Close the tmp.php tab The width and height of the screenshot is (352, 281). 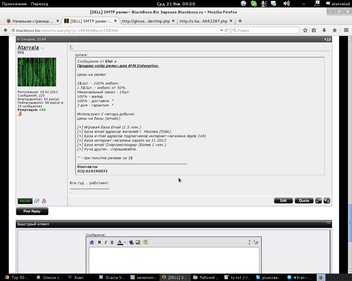tap(173, 21)
